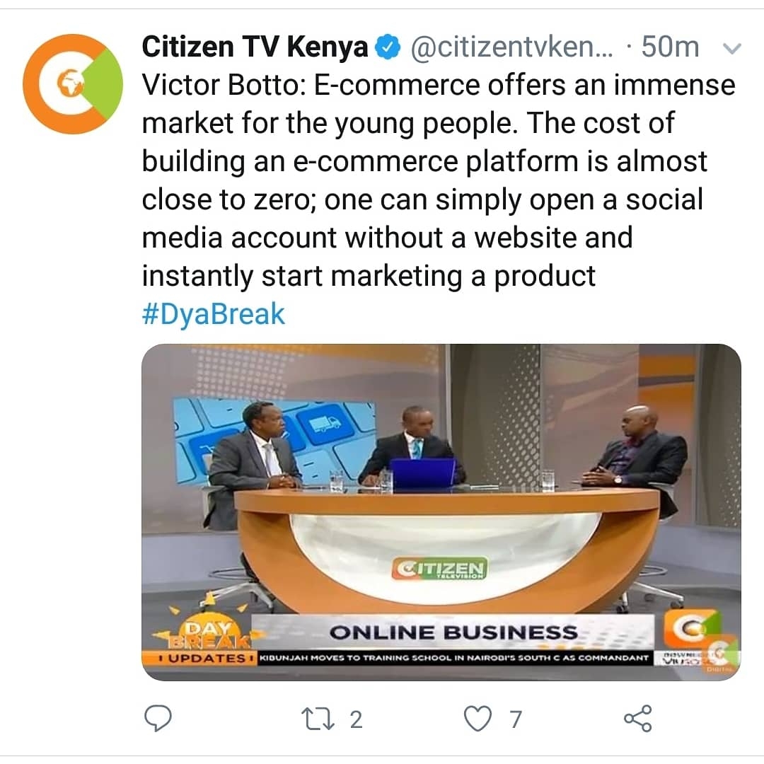Click the Day Break logo in image

click(x=209, y=629)
